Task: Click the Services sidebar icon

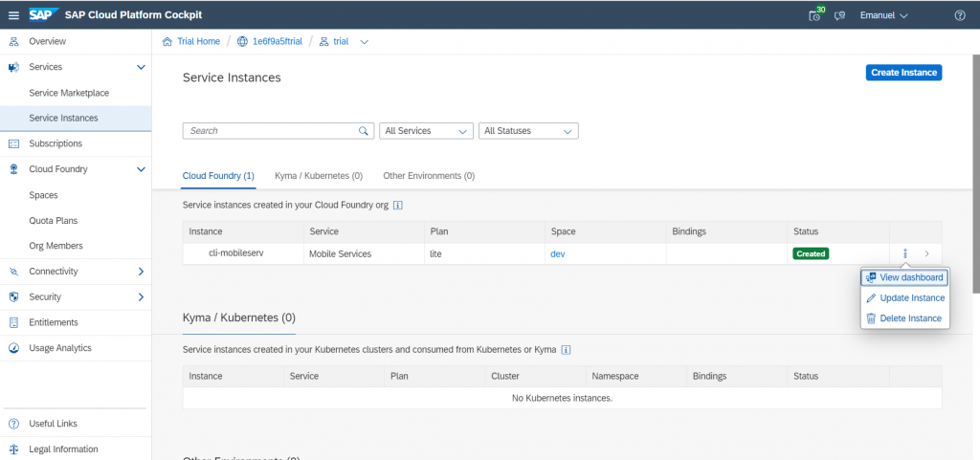Action: tap(13, 67)
